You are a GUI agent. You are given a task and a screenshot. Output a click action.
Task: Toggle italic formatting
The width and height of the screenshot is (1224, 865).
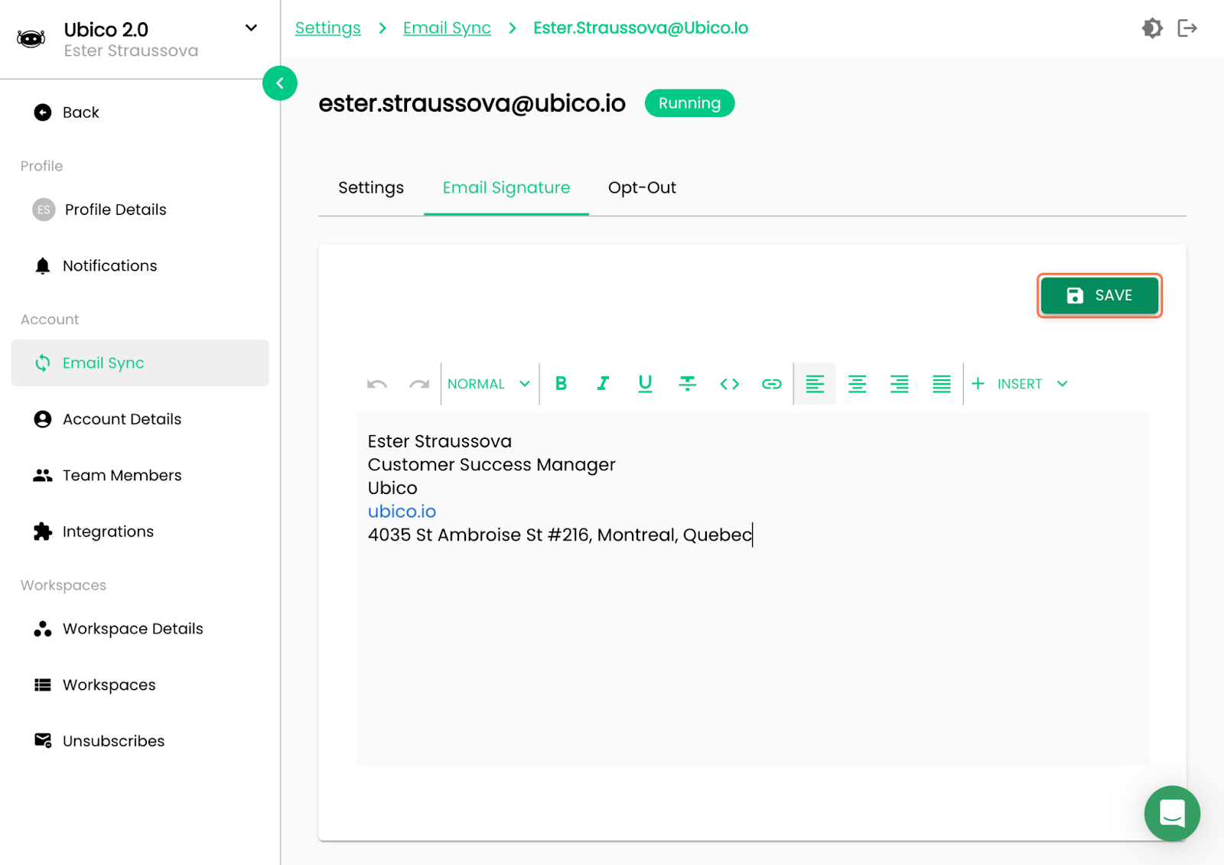pyautogui.click(x=603, y=384)
